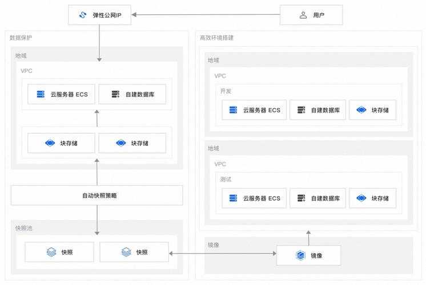The height and width of the screenshot is (285, 426).
Task: Click the blue 镜像 stack icon
Action: pos(300,255)
